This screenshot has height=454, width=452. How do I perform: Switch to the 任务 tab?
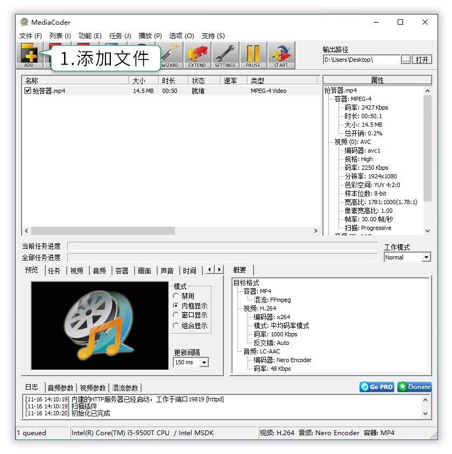click(54, 271)
